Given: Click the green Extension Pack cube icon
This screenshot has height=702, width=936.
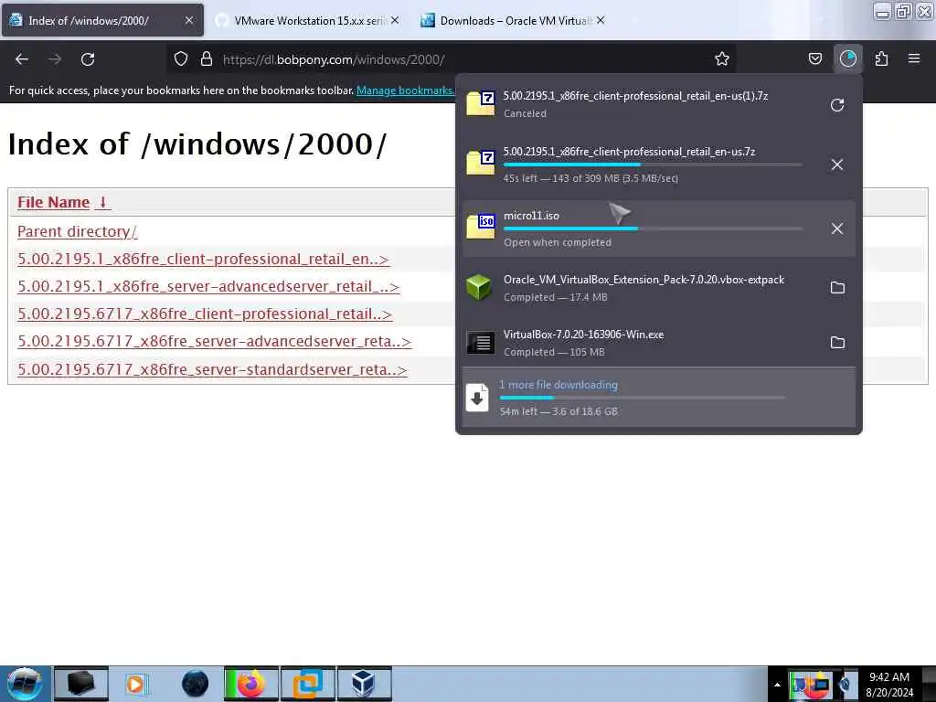Looking at the screenshot, I should pos(479,287).
